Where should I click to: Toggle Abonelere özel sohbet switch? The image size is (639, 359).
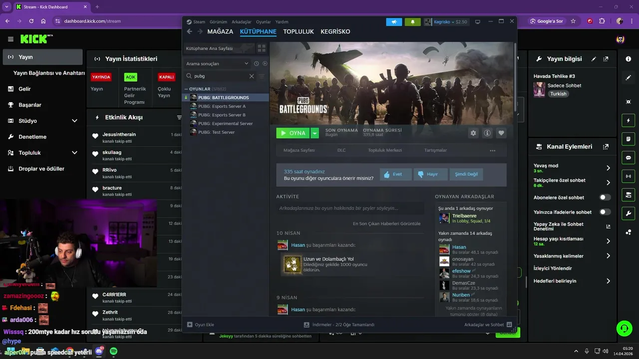(605, 197)
